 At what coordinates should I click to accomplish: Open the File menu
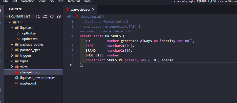pyautogui.click(x=5, y=1)
